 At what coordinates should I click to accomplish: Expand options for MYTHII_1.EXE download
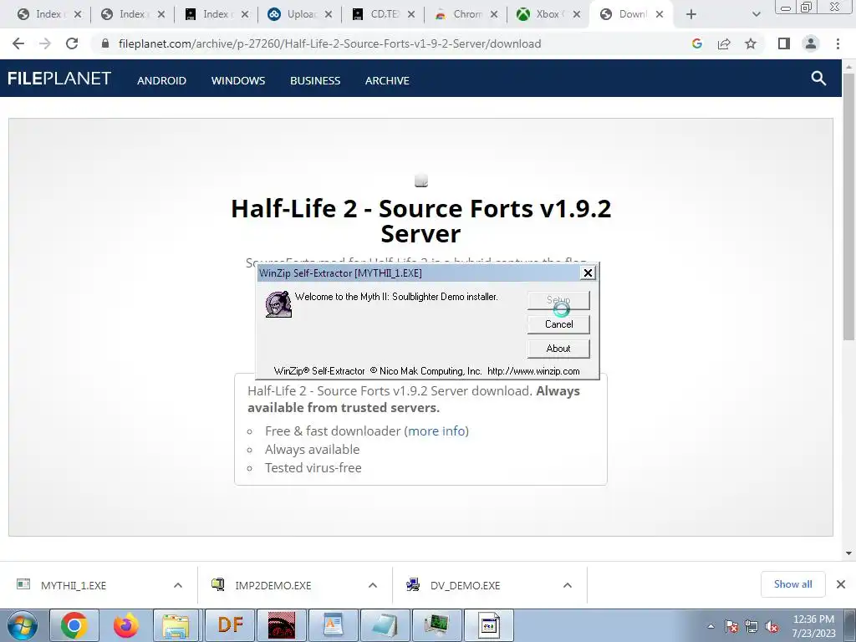177,585
